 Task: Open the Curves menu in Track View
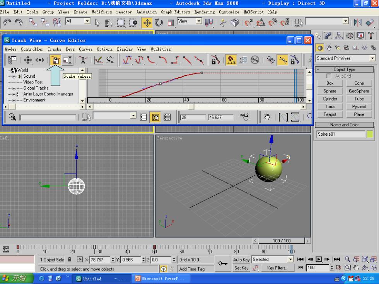(85, 49)
